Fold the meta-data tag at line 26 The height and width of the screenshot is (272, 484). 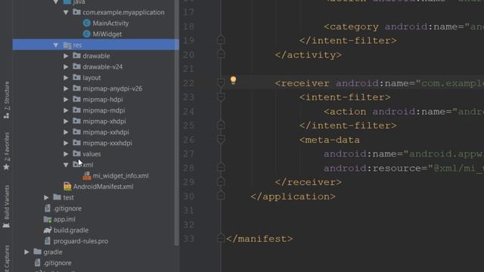pyautogui.click(x=221, y=140)
